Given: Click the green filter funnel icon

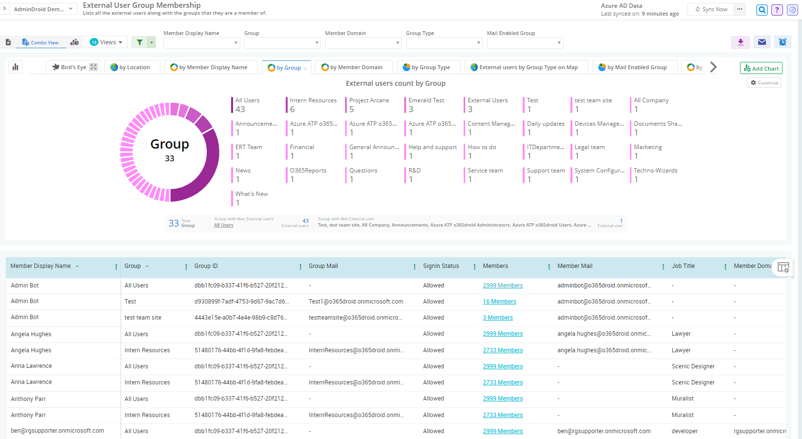Looking at the screenshot, I should point(140,42).
